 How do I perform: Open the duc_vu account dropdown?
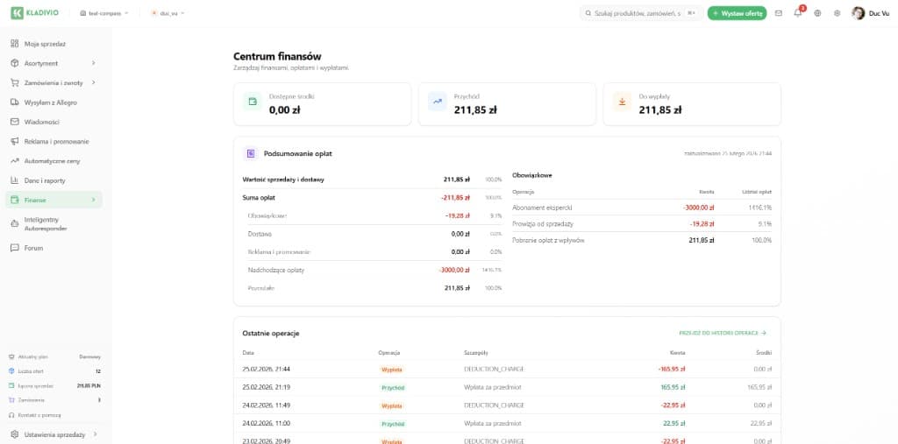[x=167, y=13]
